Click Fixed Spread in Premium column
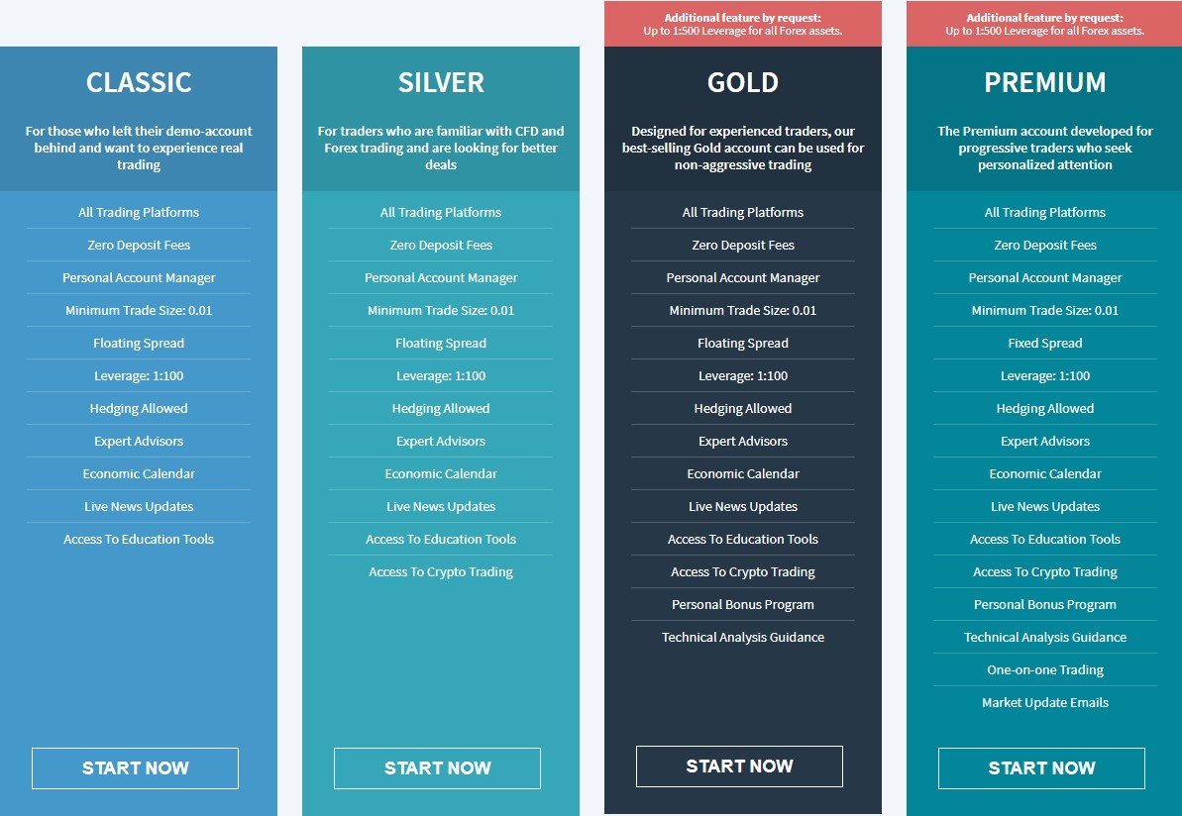 point(1045,343)
